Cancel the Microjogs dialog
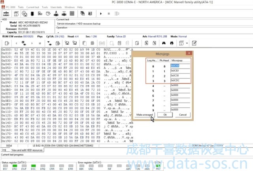The image size is (253, 171). 183,115
